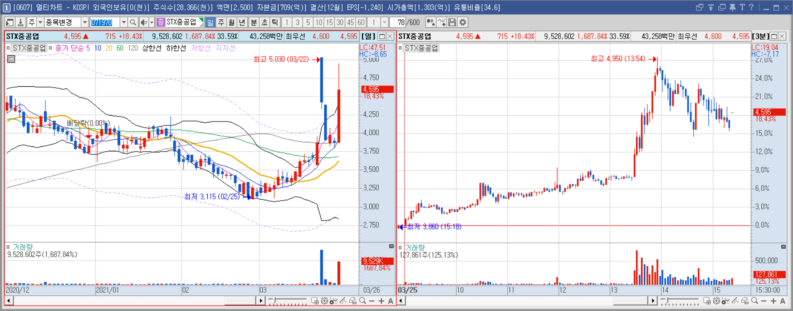Adjust the zoom slider under 3-minute chart
This screenshot has height=311, width=793.
point(680,301)
